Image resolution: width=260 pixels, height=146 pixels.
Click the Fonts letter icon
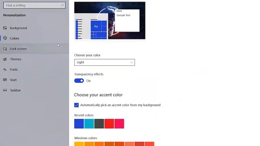(x=5, y=69)
